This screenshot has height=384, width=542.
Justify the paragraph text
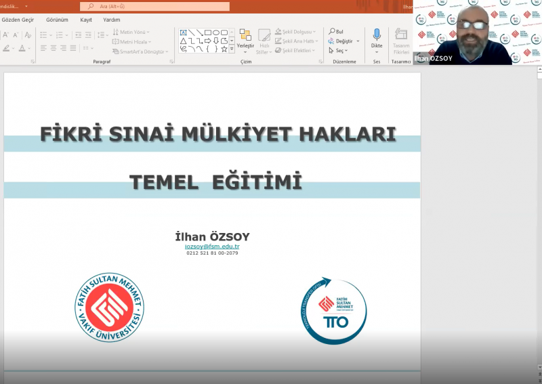(73, 48)
